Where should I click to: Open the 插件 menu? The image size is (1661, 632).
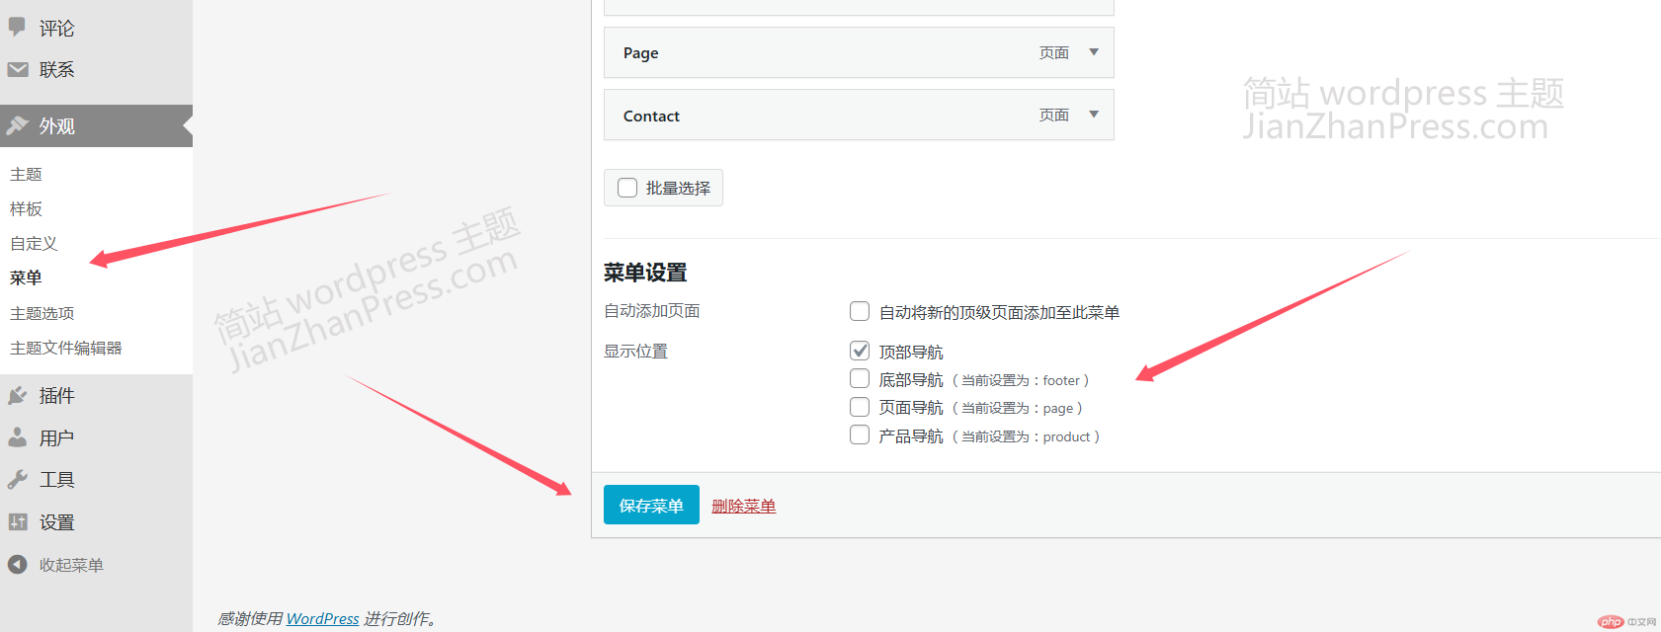(x=56, y=396)
